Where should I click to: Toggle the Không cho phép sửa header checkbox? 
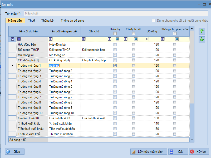pos(175,33)
